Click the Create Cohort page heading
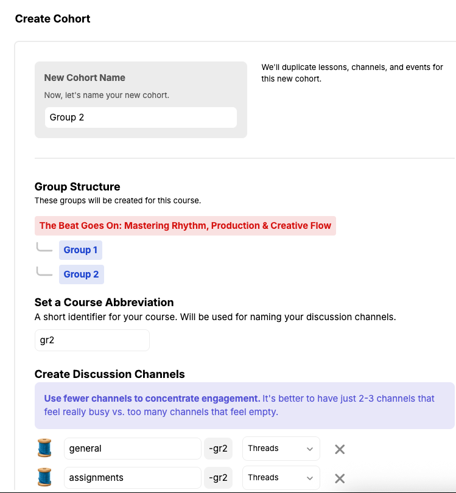The width and height of the screenshot is (456, 493). (x=53, y=19)
